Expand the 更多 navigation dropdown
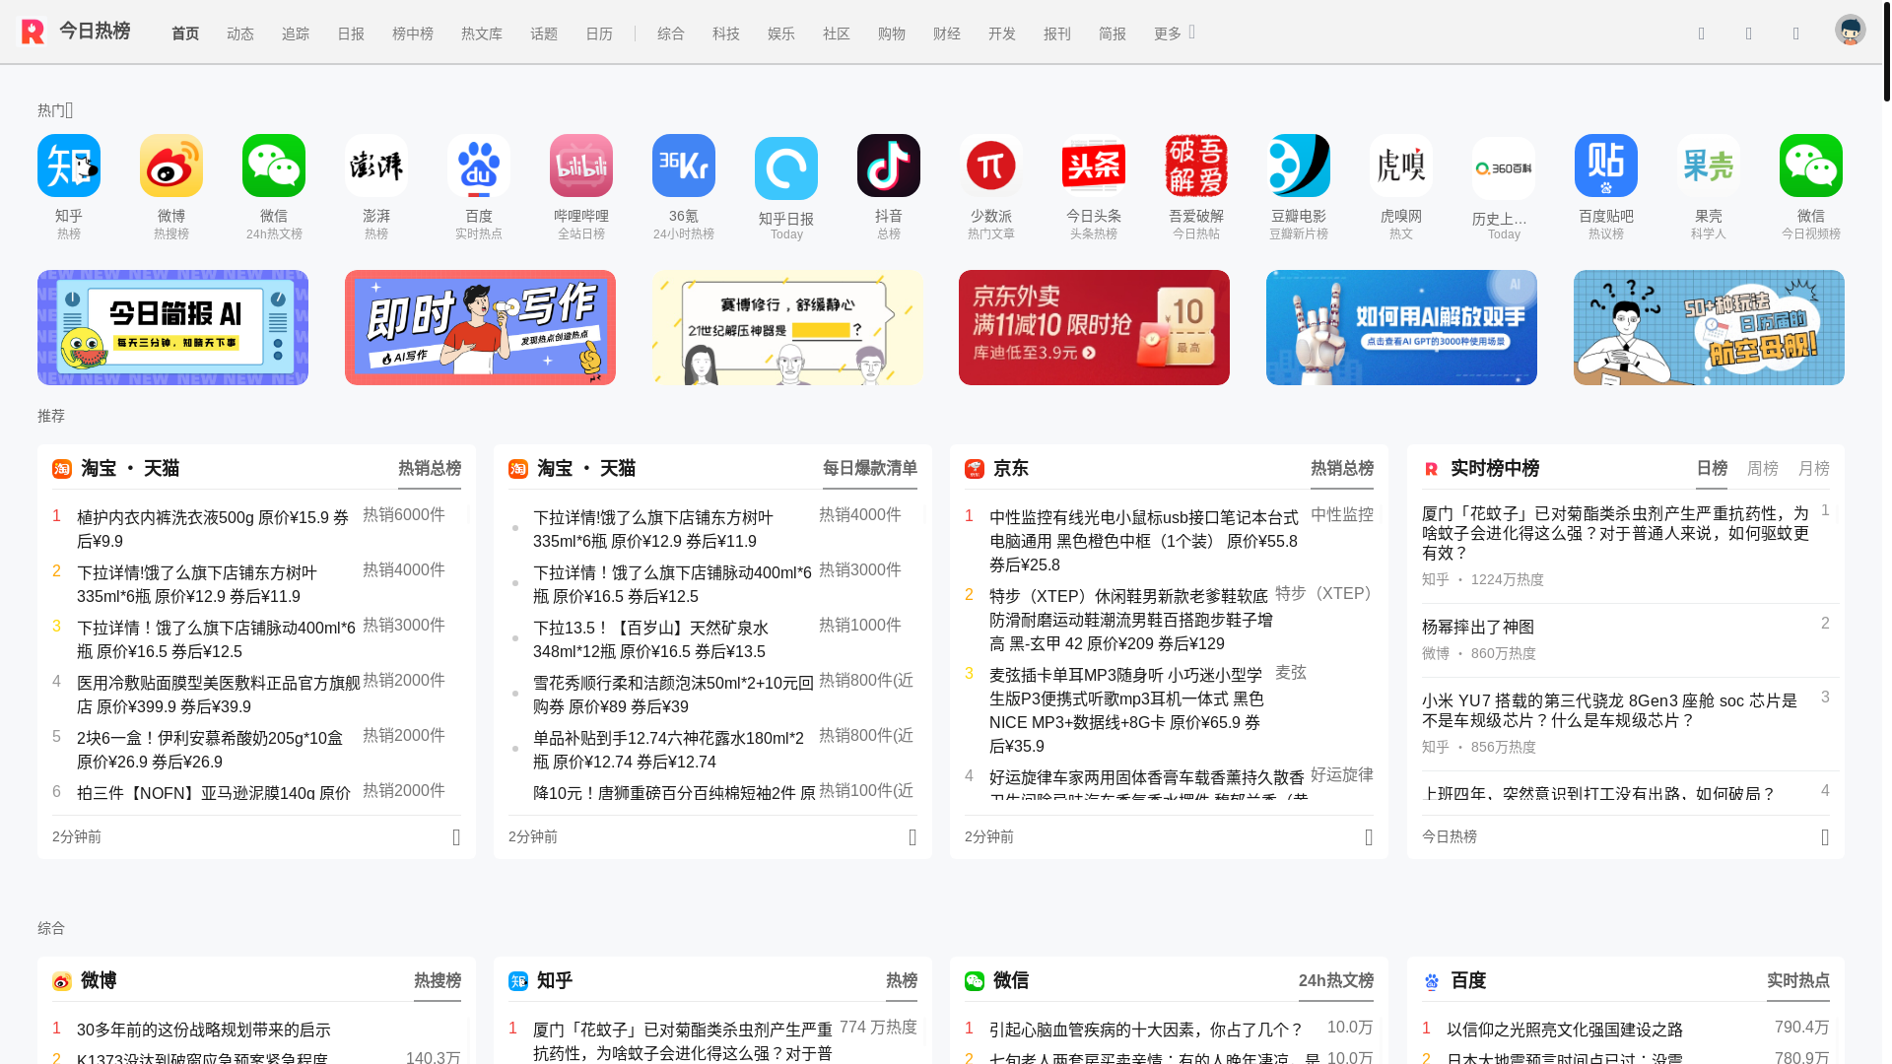1892x1064 pixels. coord(1175,33)
